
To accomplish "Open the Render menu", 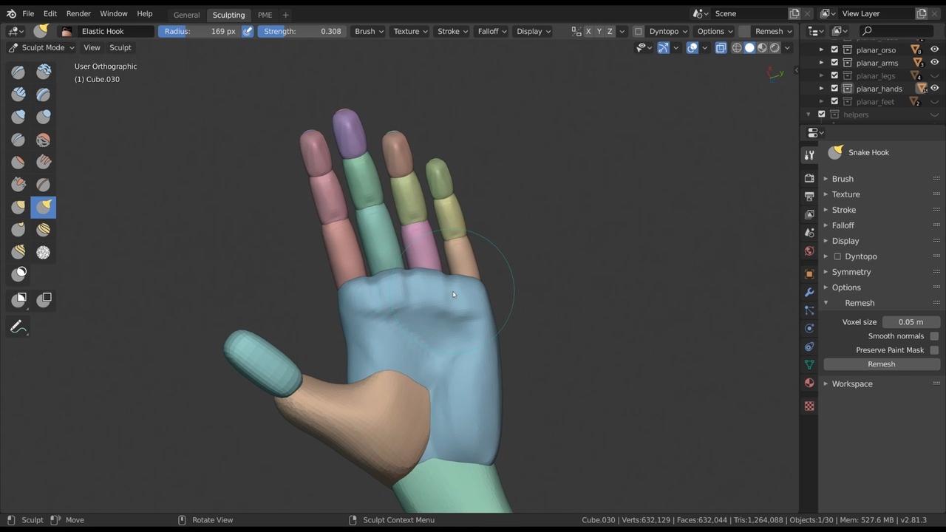I will (x=78, y=13).
